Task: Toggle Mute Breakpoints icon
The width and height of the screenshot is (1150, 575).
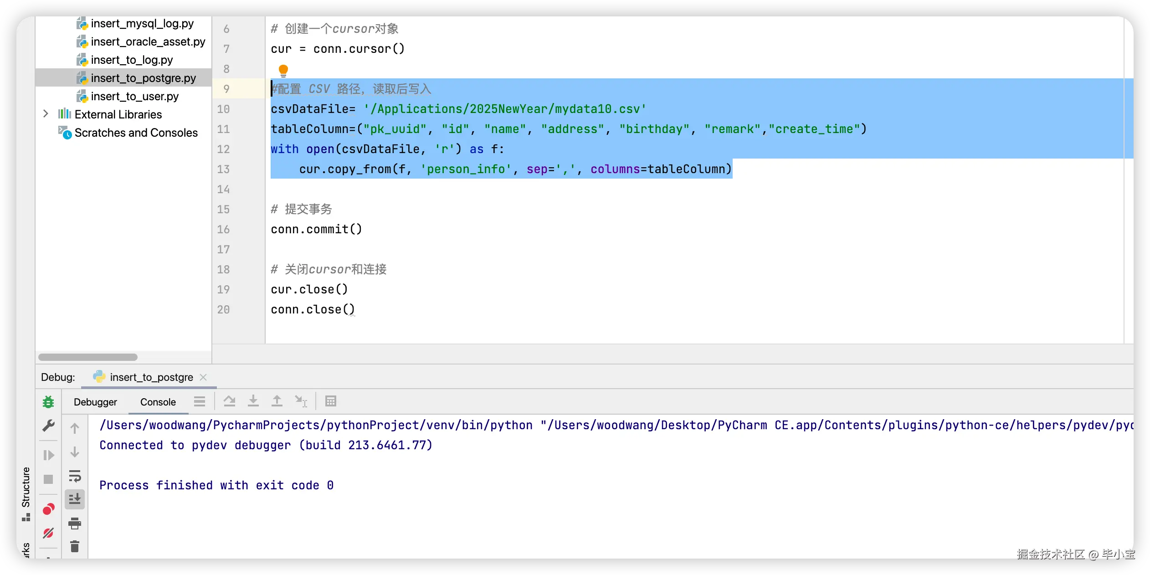Action: point(48,533)
